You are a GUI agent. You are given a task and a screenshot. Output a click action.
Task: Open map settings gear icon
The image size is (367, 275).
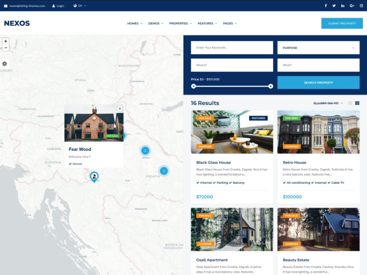coord(5,64)
